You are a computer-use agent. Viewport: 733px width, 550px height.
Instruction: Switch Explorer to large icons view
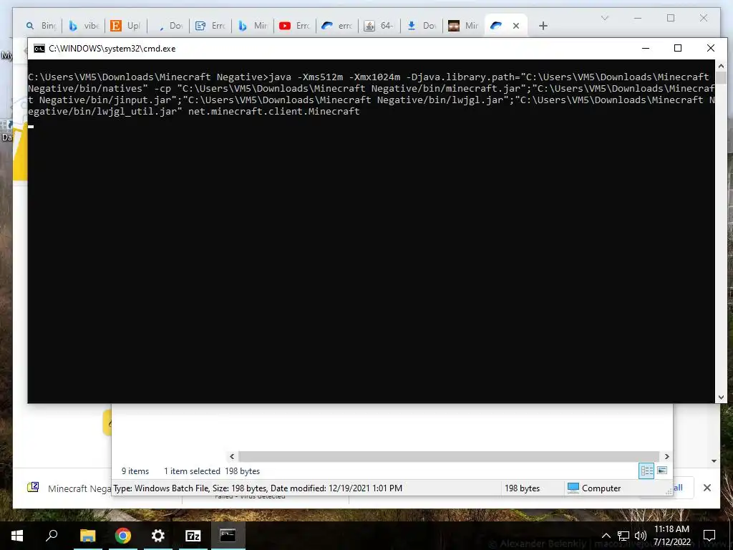coord(662,471)
